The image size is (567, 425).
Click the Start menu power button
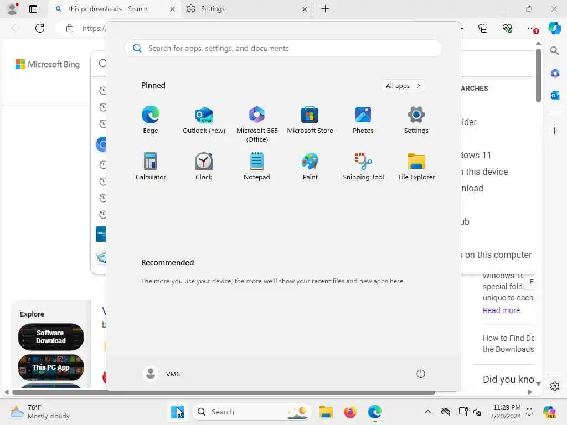(x=421, y=374)
